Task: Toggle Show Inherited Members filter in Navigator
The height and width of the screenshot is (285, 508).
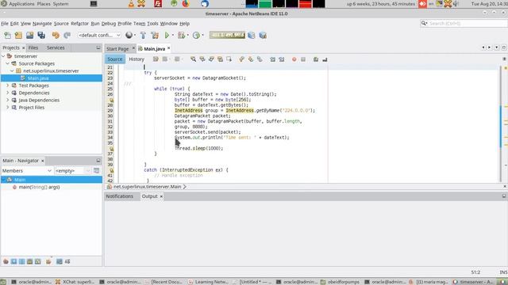Action: tap(6, 261)
